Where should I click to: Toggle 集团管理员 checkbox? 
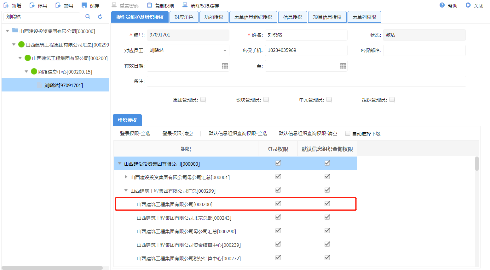tap(203, 100)
